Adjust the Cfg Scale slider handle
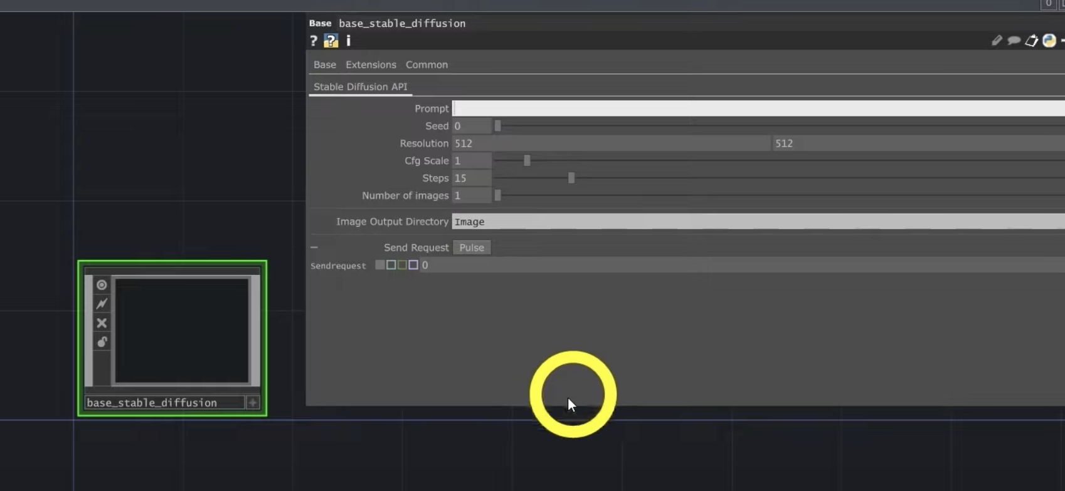 527,161
